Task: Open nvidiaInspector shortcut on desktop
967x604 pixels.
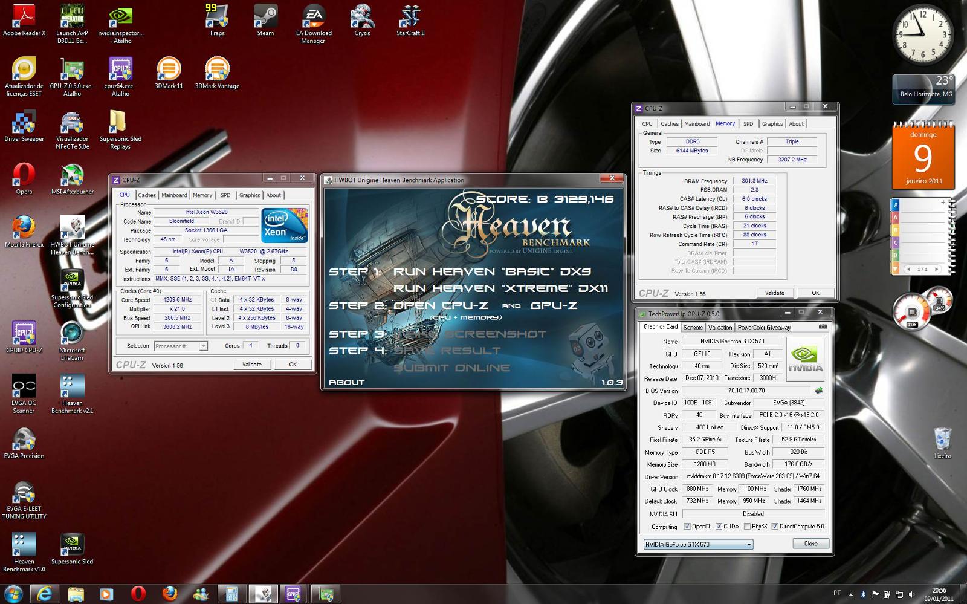Action: tap(120, 23)
